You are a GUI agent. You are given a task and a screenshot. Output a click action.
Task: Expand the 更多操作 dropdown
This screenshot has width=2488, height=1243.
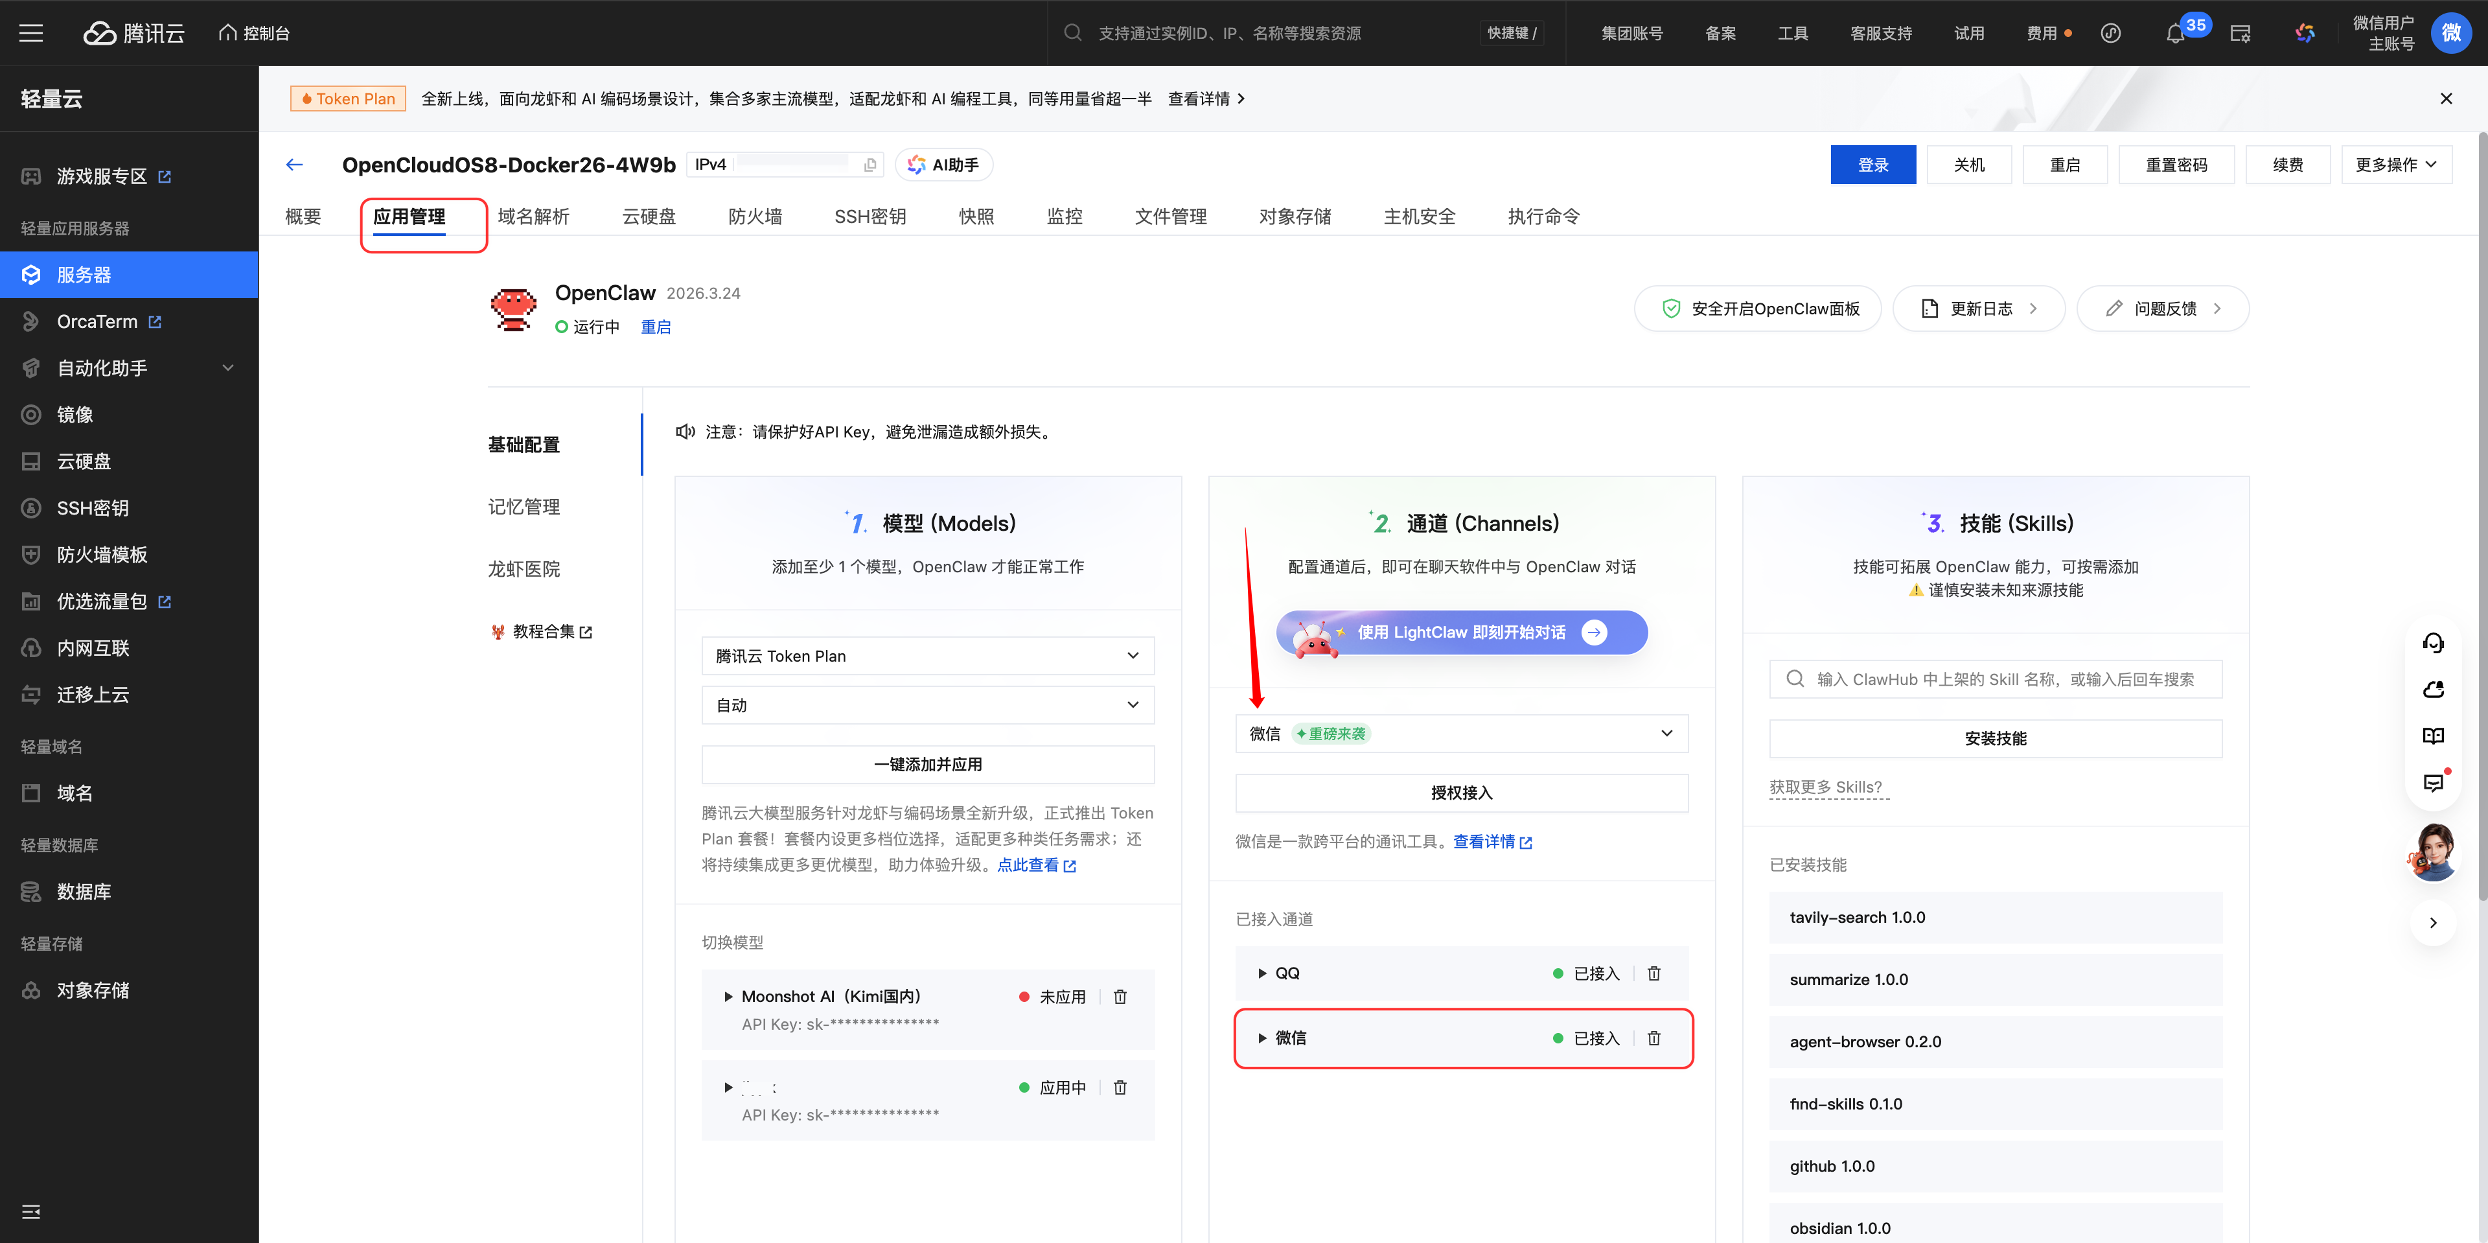(2396, 164)
